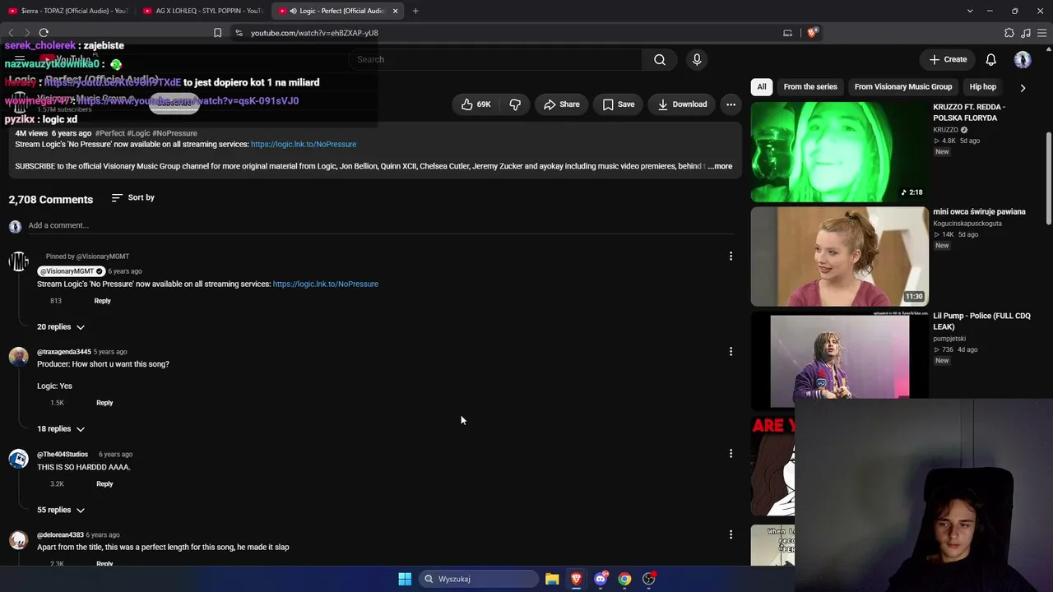This screenshot has width=1053, height=592.
Task: Open Discord from the taskbar
Action: (x=601, y=579)
